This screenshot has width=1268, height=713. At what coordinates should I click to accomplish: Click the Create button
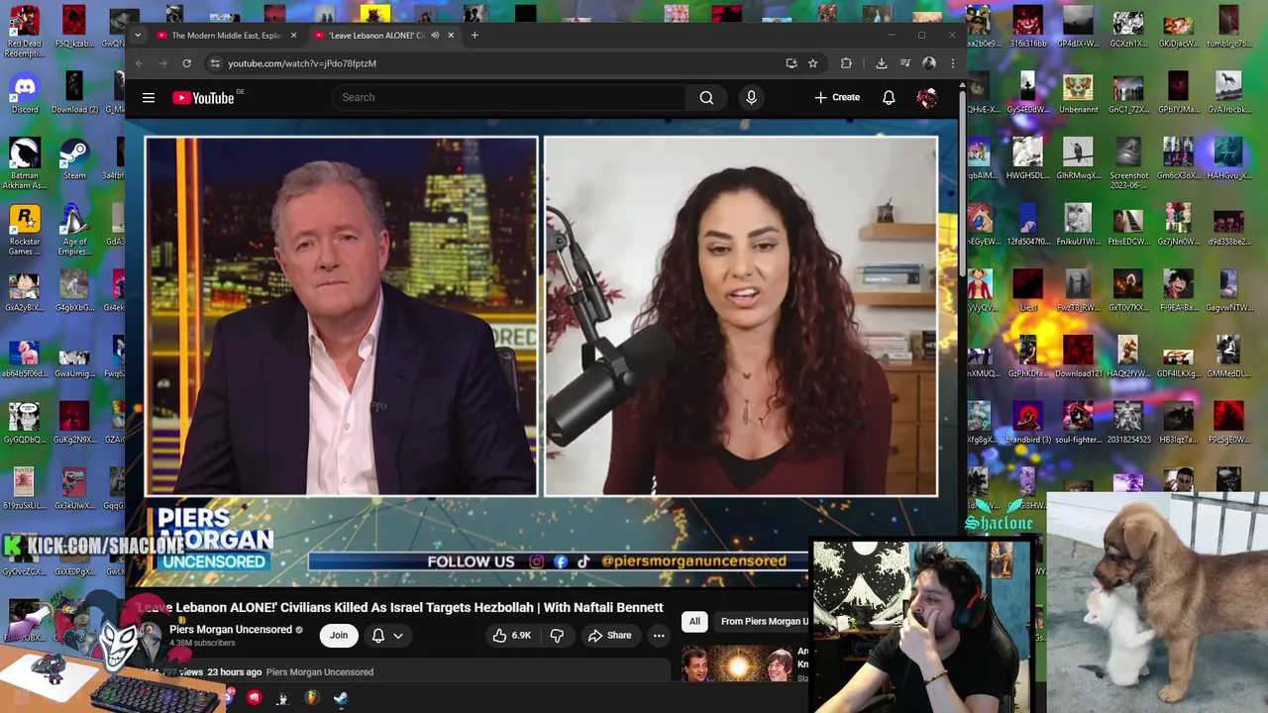(x=837, y=98)
